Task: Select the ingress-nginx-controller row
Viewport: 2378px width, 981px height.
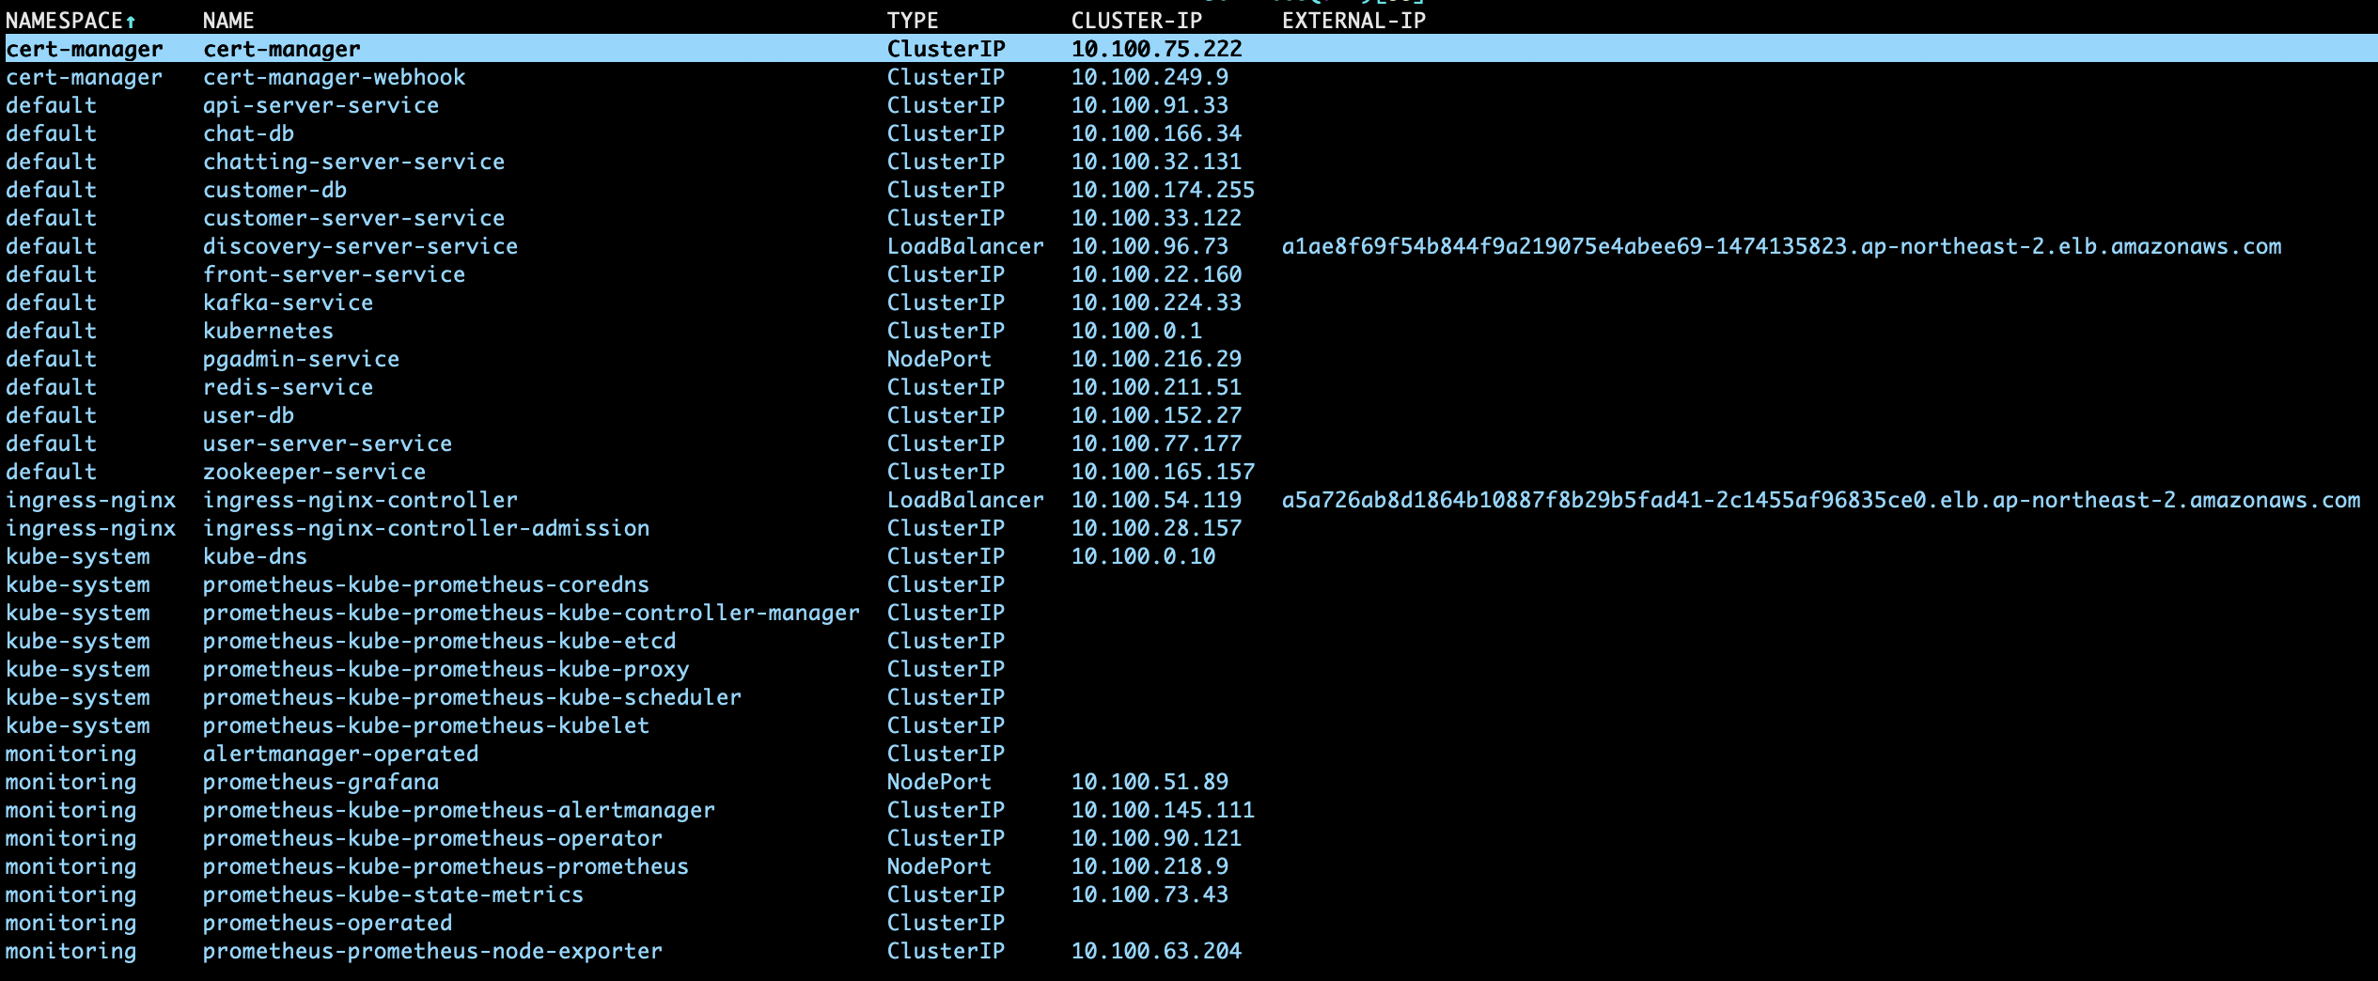Action: point(1189,500)
